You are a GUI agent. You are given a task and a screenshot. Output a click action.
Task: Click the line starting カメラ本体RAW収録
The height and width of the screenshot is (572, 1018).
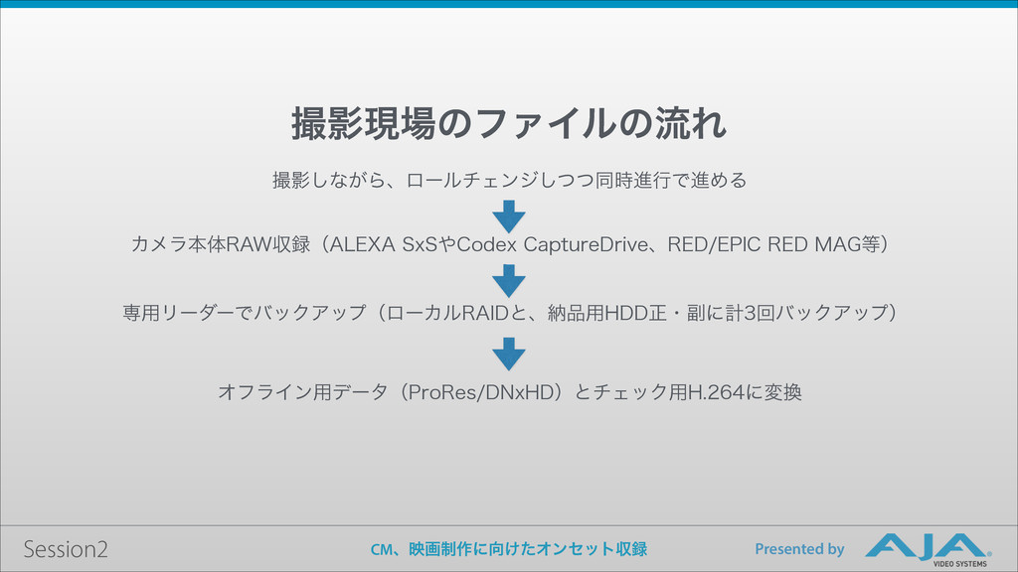point(509,244)
